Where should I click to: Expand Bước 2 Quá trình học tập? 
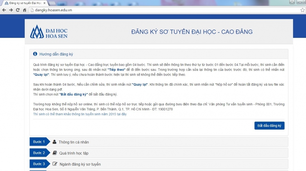pyautogui.click(x=159, y=153)
